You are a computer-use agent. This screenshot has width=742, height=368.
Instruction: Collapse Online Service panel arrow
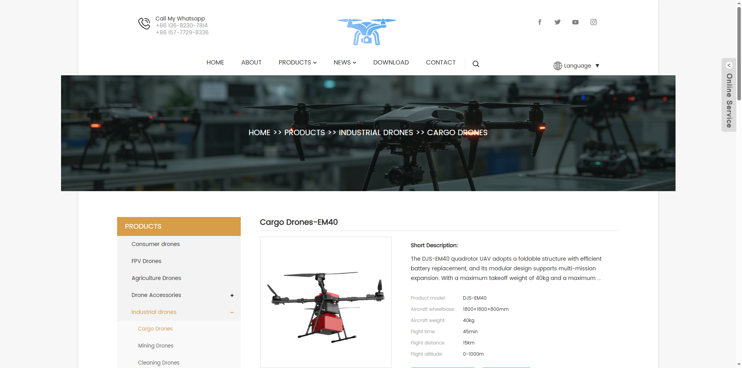tap(729, 65)
